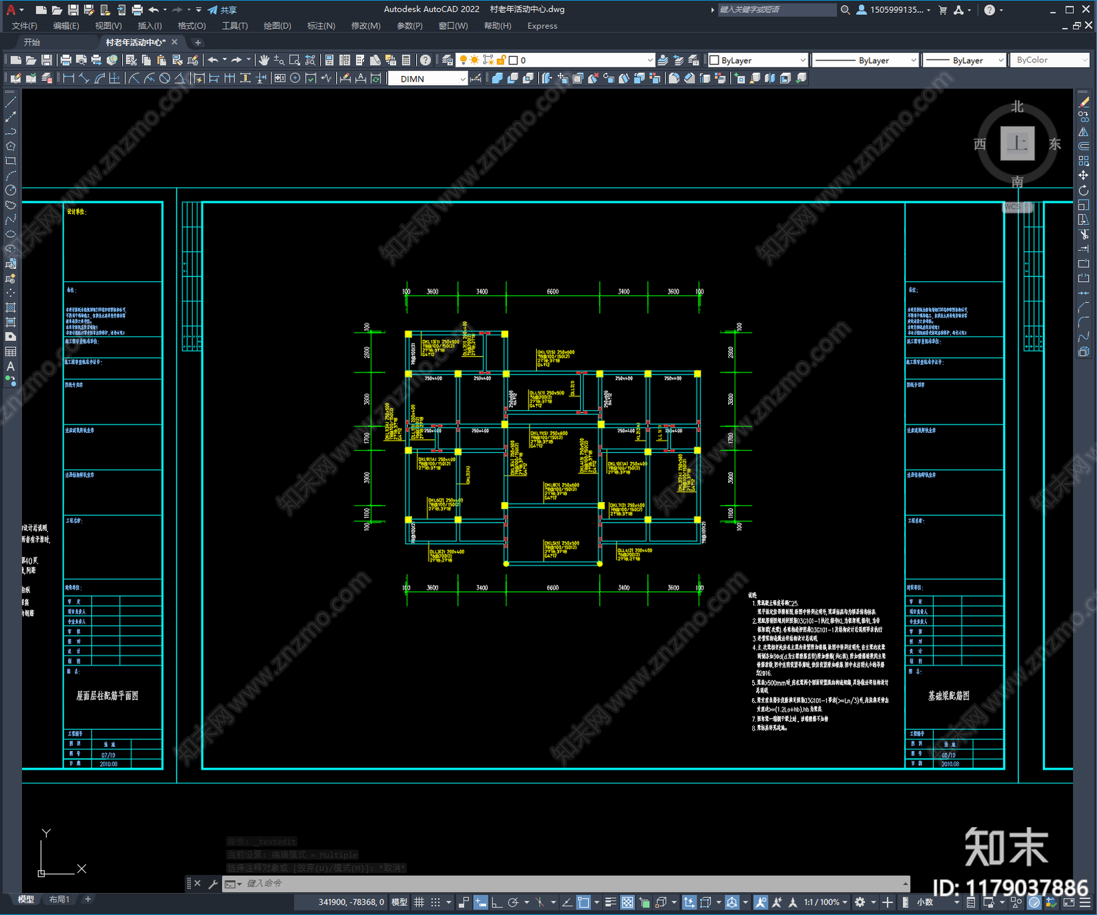Expand the linetype ByLayer dropdown
The image size is (1097, 915).
pyautogui.click(x=865, y=60)
